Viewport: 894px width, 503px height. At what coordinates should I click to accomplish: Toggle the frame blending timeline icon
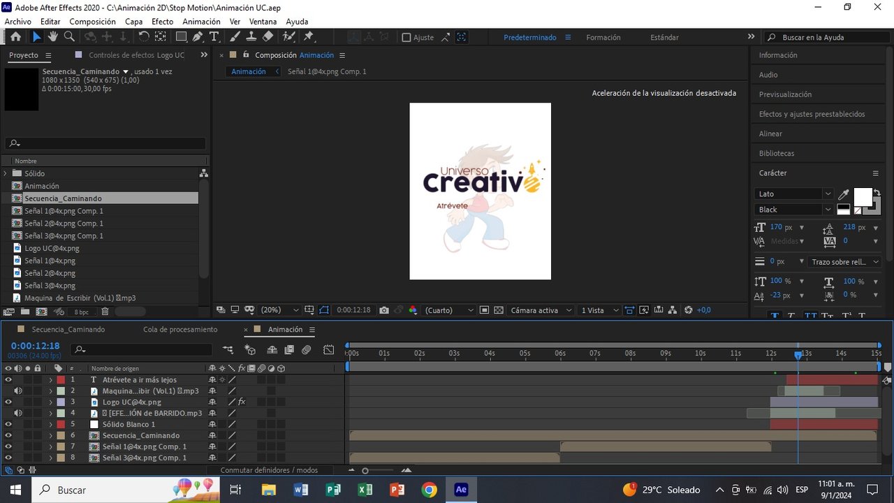click(288, 350)
